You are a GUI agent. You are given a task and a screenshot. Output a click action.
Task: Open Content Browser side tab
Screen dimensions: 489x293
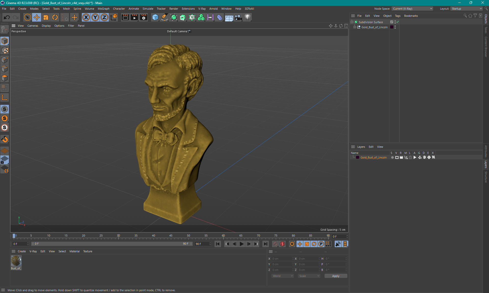click(x=486, y=47)
